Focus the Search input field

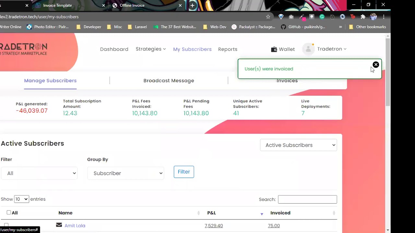click(x=307, y=199)
